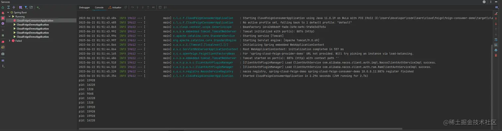Screen dimensions: 502x131
Task: Stop the running application with red square
Action: (3, 18)
